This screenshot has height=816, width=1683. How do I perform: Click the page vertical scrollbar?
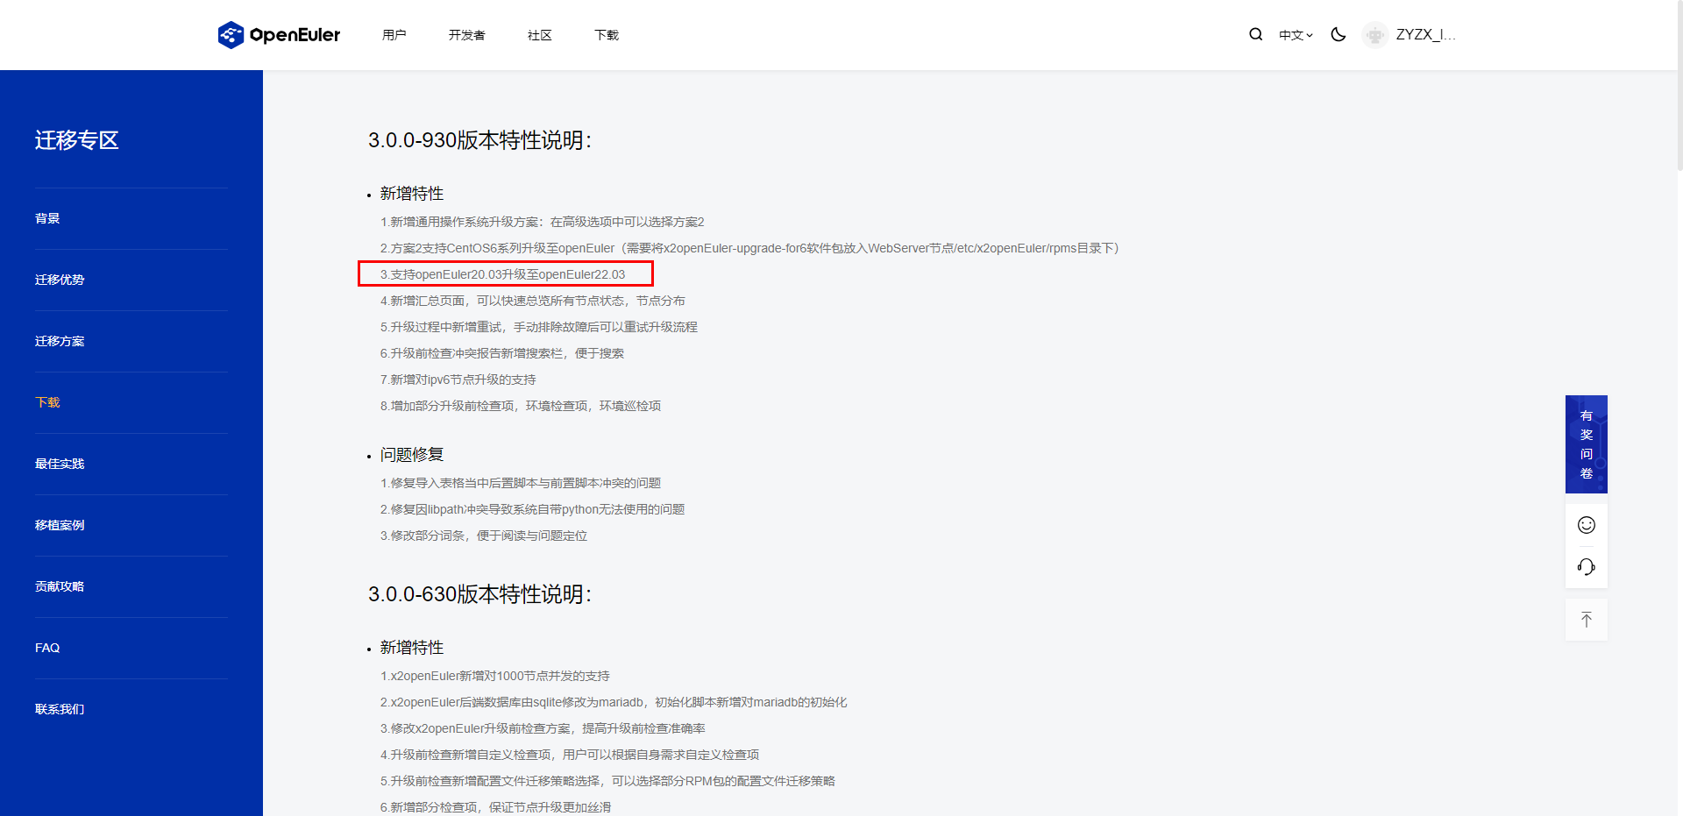[x=1679, y=88]
